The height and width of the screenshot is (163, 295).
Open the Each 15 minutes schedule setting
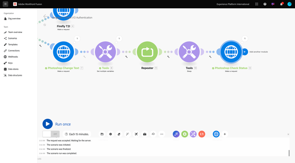pos(77,134)
